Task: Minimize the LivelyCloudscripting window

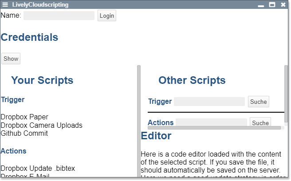Action: click(261, 5)
